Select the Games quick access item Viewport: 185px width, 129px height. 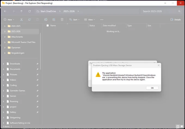click(13, 96)
